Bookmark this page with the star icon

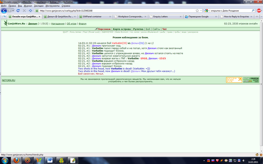(197, 10)
